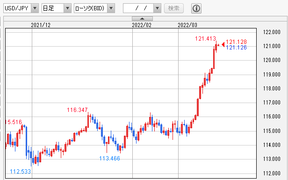The width and height of the screenshot is (288, 180).
Task: Click the red current price marker arrow
Action: click(223, 44)
